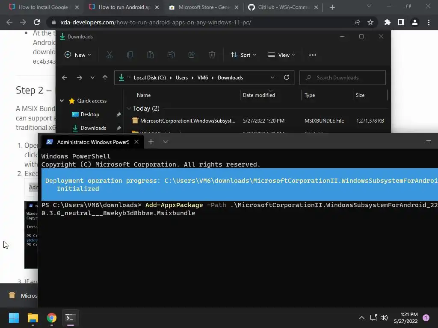
Task: Click Rename icon in Explorer toolbar
Action: click(x=171, y=55)
